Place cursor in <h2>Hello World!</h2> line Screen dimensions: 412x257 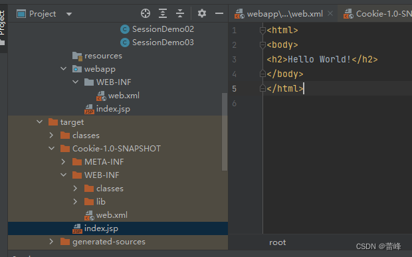pyautogui.click(x=322, y=59)
